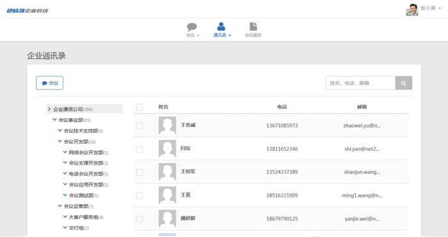
Task: Open the dropdown caret next to 通讯录 tab
Action: point(230,36)
